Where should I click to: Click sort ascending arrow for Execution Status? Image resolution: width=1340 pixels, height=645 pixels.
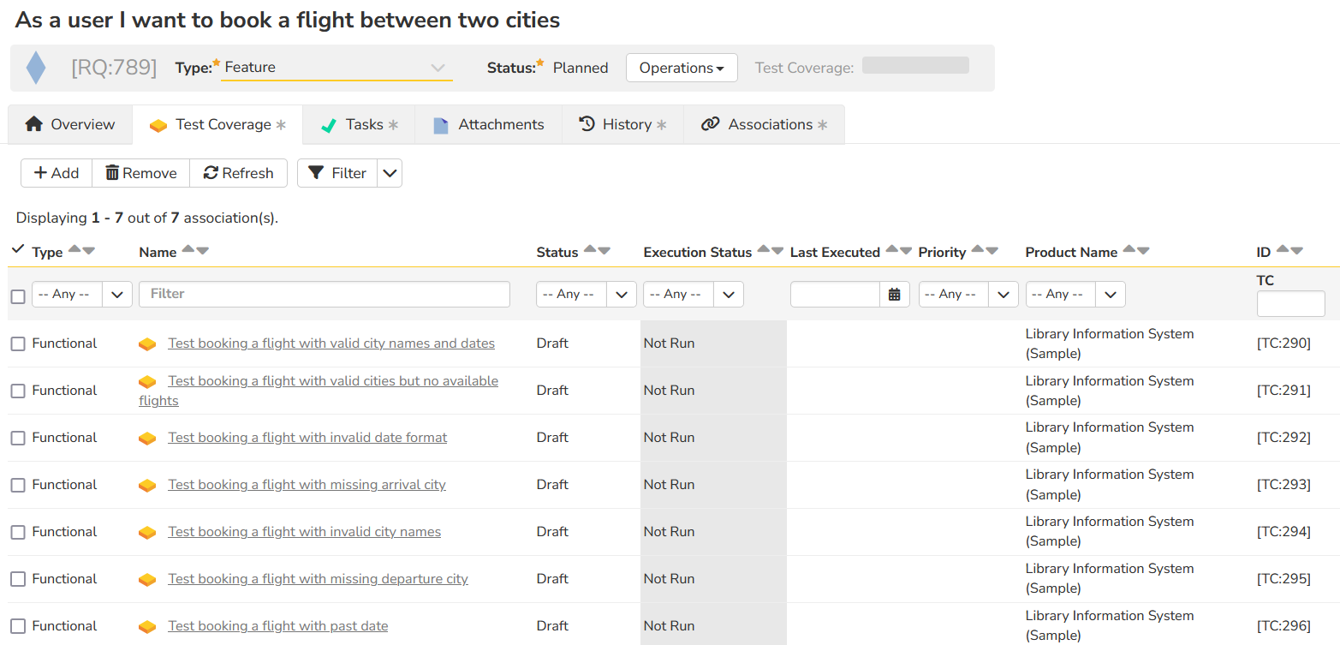click(x=763, y=250)
